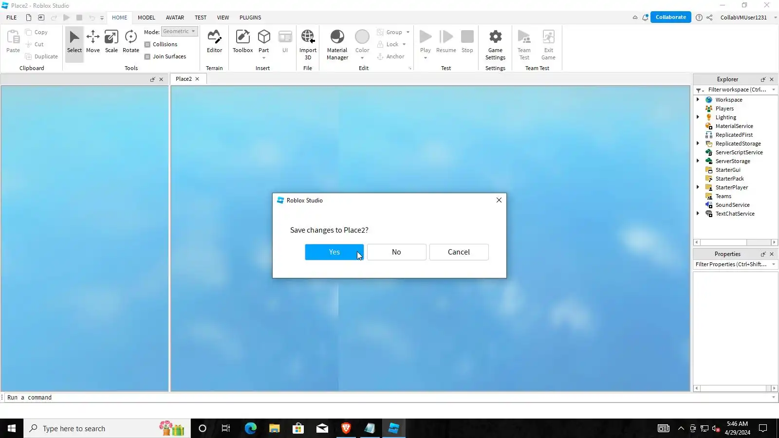Start a Team Test
The height and width of the screenshot is (438, 779).
[x=524, y=45]
